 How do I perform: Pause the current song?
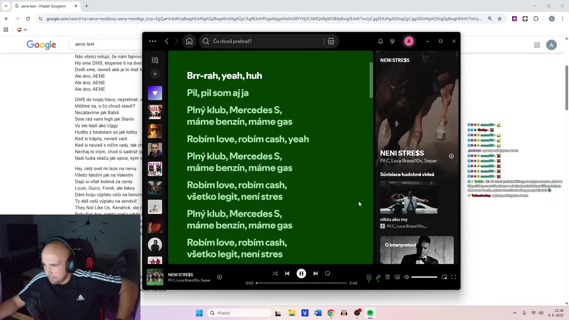coord(301,273)
